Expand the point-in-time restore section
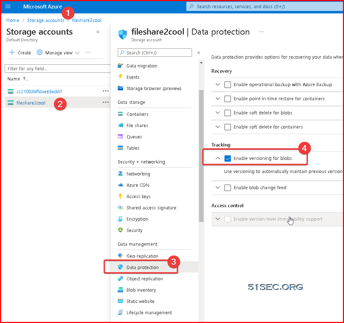Viewport: 344px width, 323px height. pos(218,98)
